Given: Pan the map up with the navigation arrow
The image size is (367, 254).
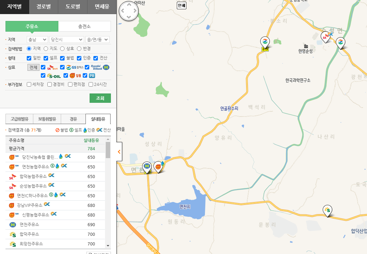Looking at the screenshot, I should tap(129, 5).
